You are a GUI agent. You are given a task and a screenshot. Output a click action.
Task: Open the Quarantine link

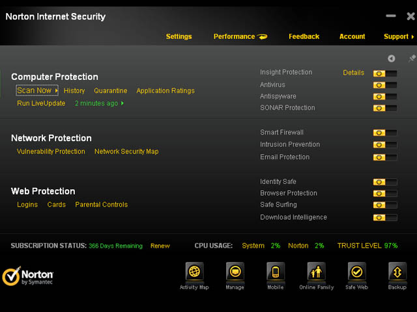(x=110, y=91)
